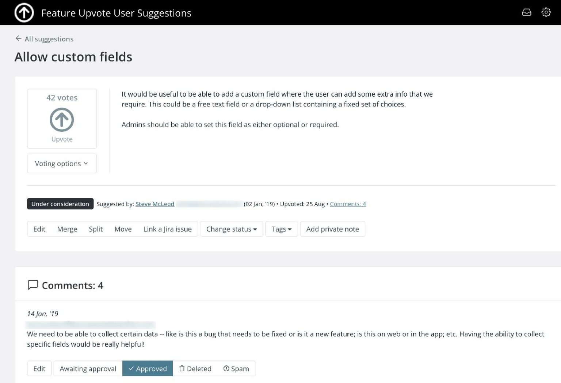561x383 pixels.
Task: Expand the Change status dropdown
Action: tap(231, 229)
